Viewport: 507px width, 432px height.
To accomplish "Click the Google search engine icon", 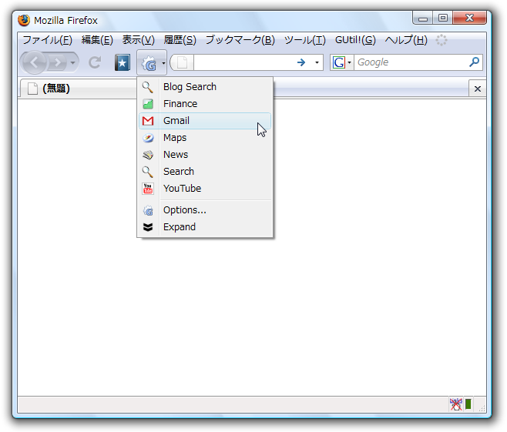I will coord(339,62).
